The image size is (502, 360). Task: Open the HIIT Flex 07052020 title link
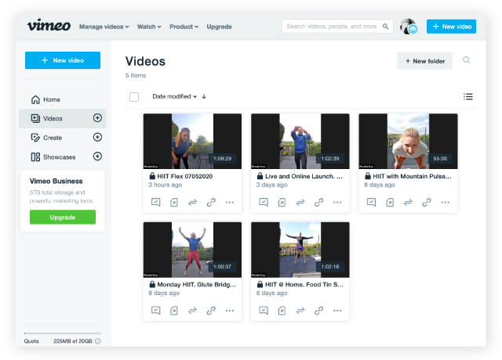tap(185, 176)
